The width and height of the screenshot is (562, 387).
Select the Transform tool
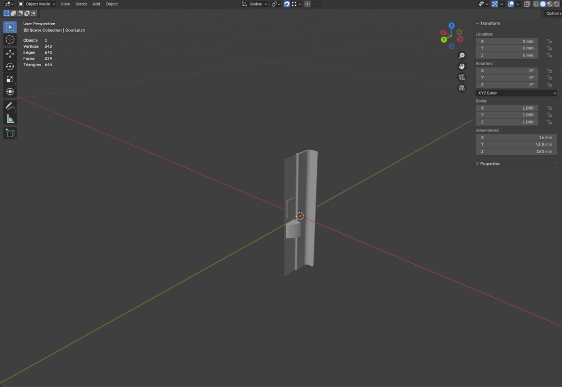(10, 92)
